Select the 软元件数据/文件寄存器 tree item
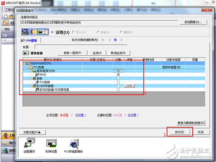216x162 pixels. pyautogui.click(x=53, y=90)
